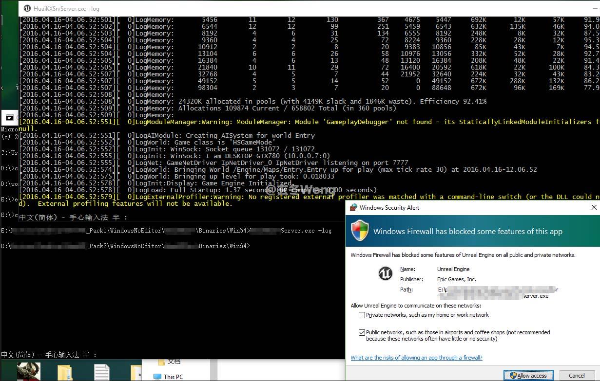
Task: Enable the Private networks checkbox
Action: click(362, 315)
